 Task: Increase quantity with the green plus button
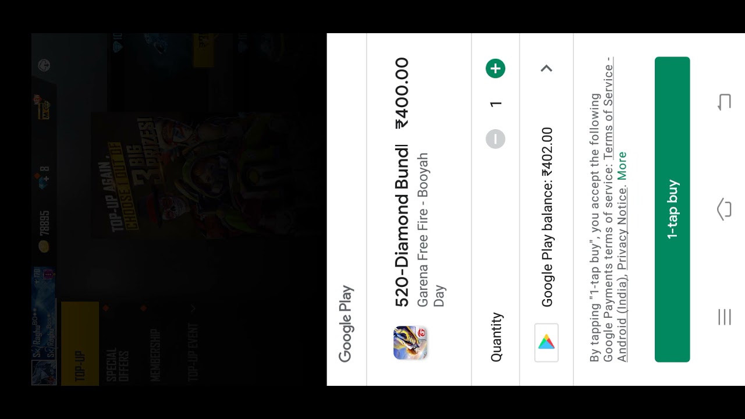495,69
